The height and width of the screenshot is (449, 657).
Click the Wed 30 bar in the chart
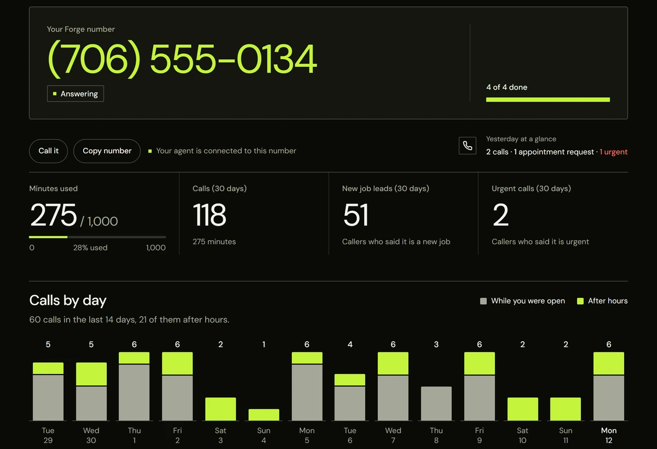pos(91,392)
